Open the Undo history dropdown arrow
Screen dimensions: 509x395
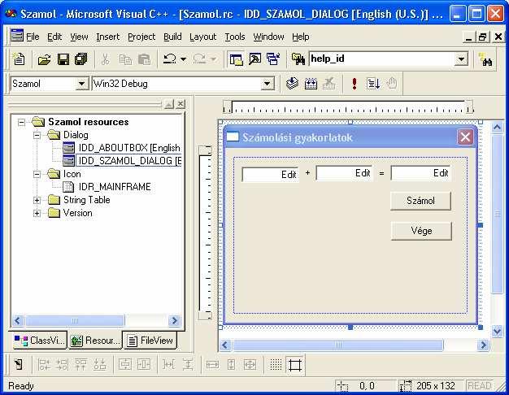[183, 59]
